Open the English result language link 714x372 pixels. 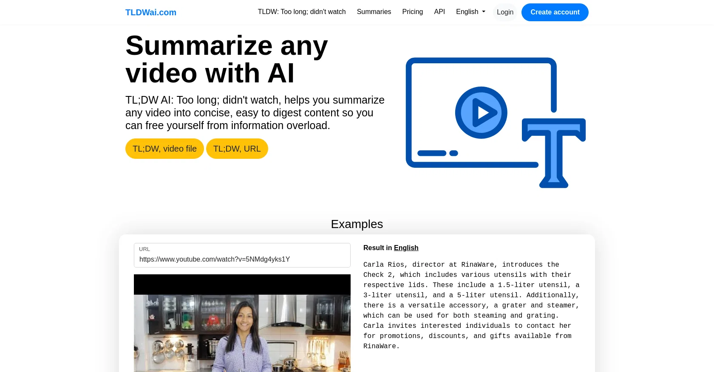tap(406, 248)
